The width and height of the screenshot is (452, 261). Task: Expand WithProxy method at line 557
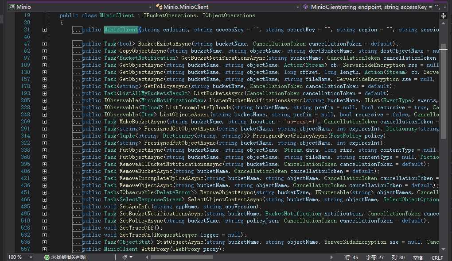point(44,249)
